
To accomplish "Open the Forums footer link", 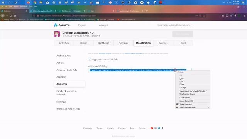I will [142, 129].
